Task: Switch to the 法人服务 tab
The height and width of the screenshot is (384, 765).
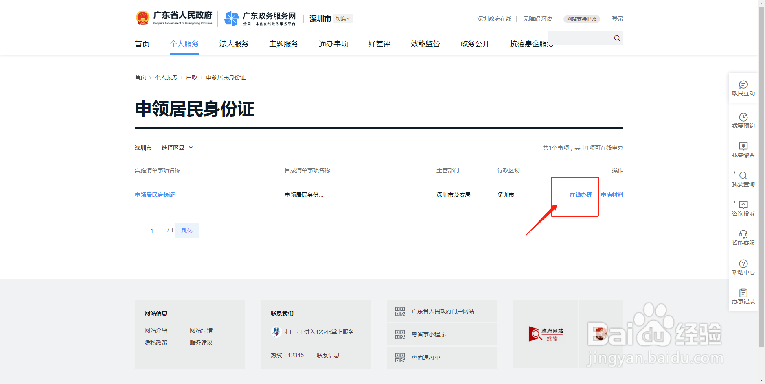Action: (x=234, y=44)
